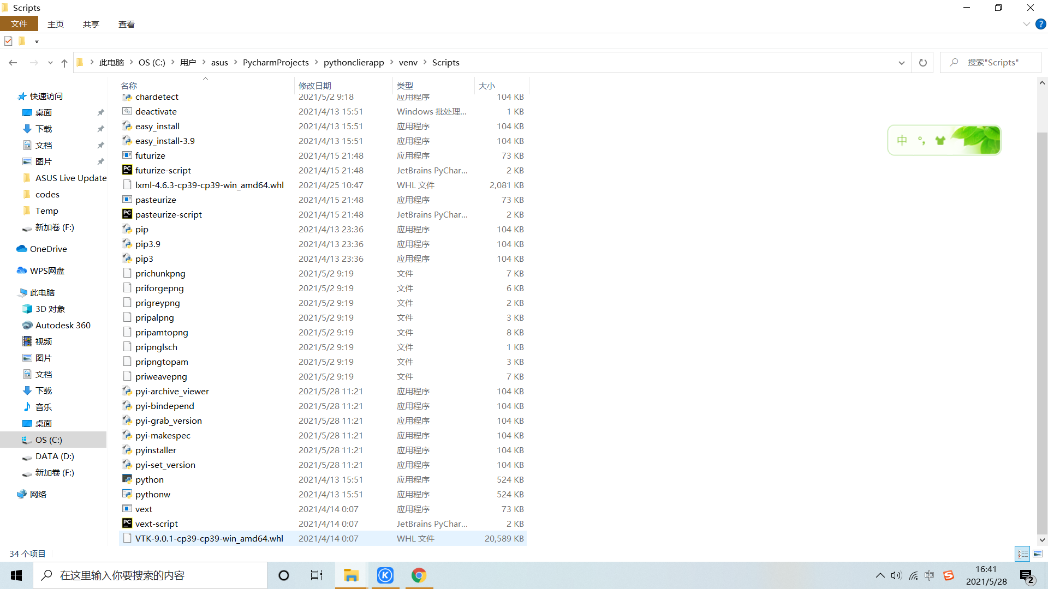Toggle the IME Chinese/English mode indicator
This screenshot has height=589, width=1048.
point(902,141)
